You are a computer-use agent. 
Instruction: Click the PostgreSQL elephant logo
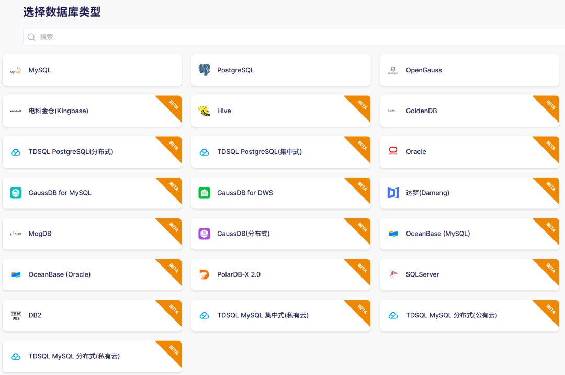[205, 70]
